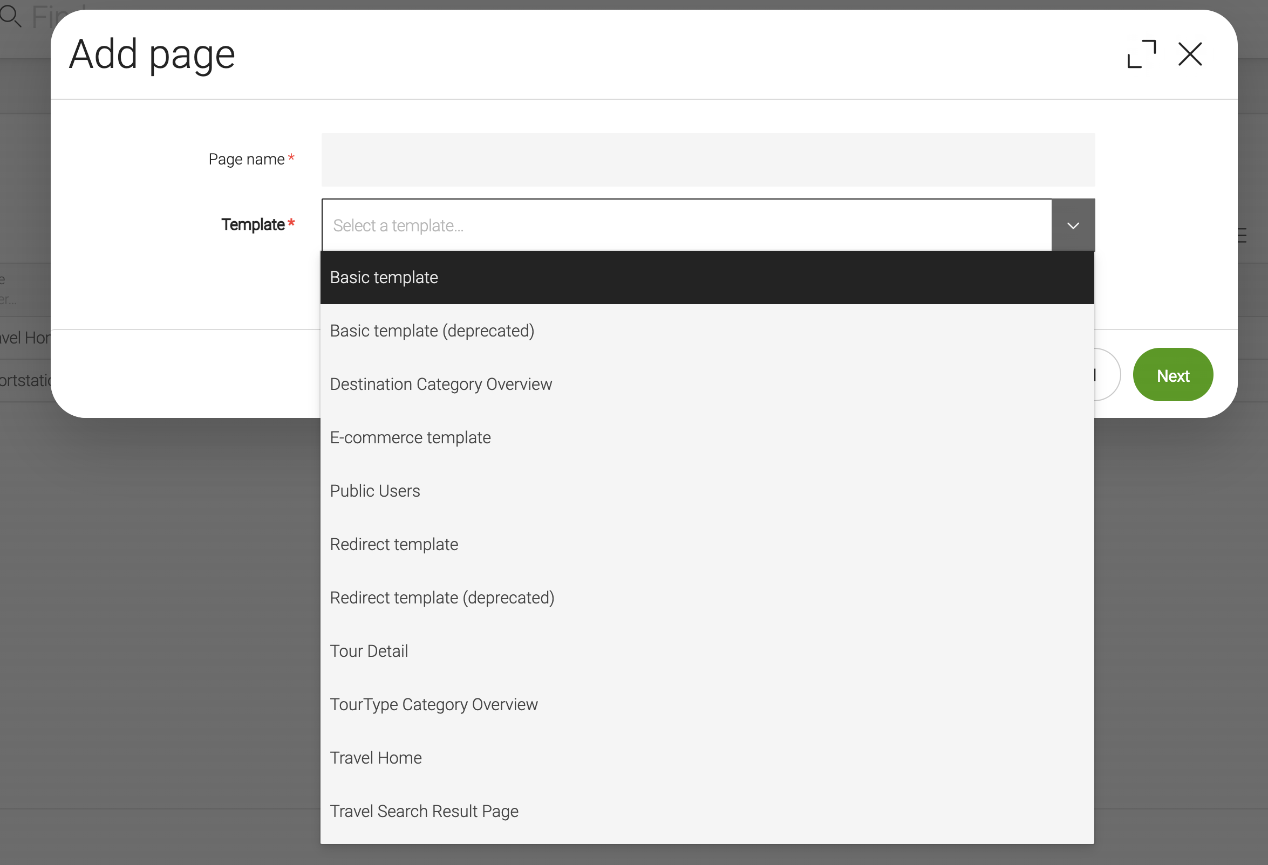Select Destination Category Overview template
The image size is (1268, 865).
point(707,385)
